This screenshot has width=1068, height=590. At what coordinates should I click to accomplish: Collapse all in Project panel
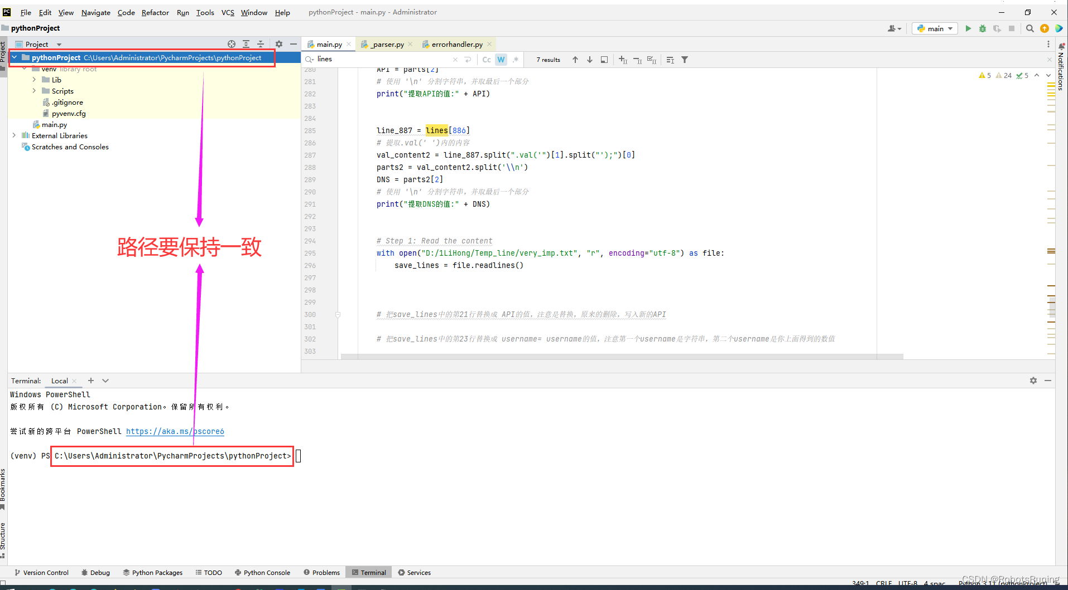point(261,44)
